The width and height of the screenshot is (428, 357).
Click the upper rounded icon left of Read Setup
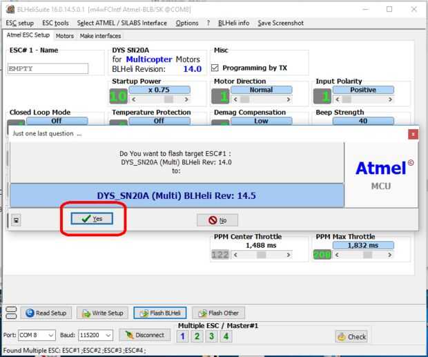(11, 309)
